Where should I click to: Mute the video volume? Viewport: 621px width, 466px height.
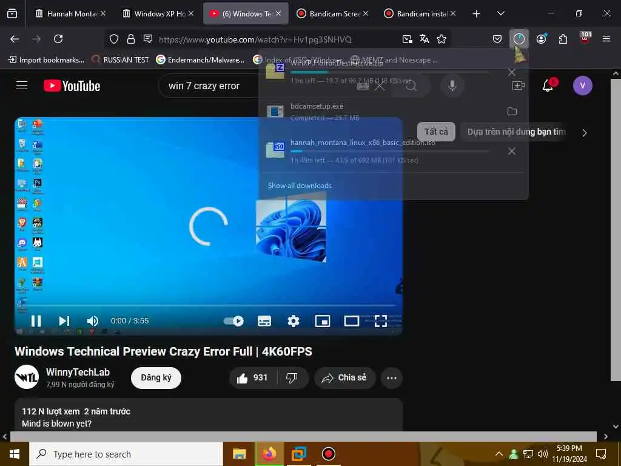click(93, 320)
